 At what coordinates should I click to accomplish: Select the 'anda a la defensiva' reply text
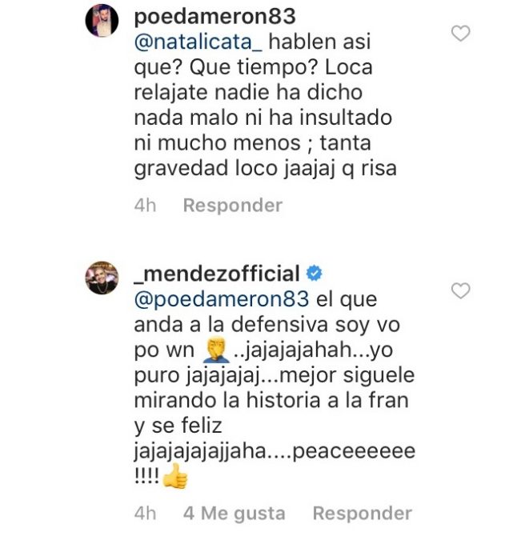(x=232, y=325)
